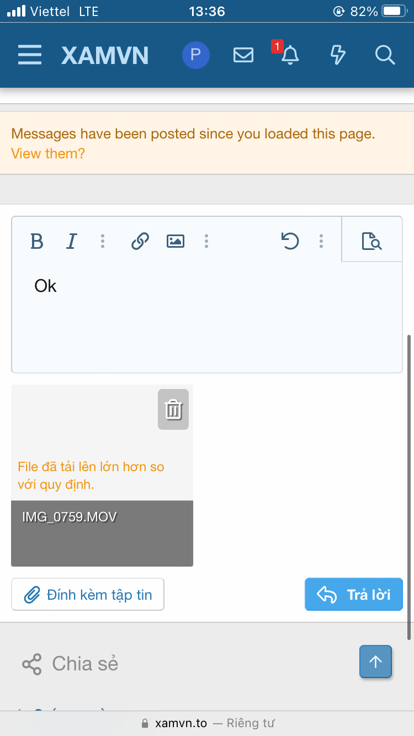Open the P user avatar account
Screen dimensions: 414x736
pos(196,55)
